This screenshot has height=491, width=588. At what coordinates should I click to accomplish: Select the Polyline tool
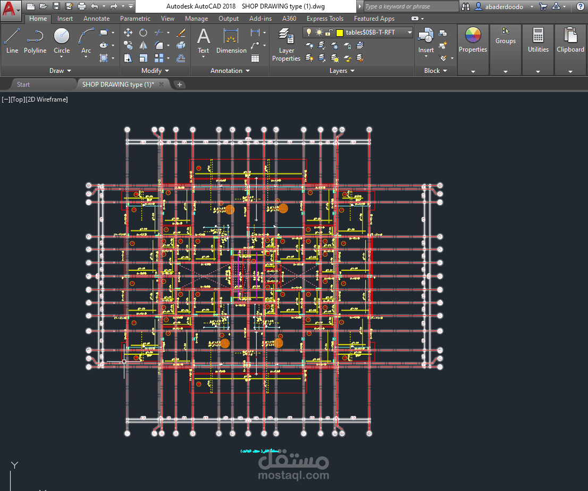[35, 41]
